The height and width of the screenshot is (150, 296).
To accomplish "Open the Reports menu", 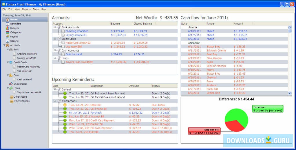I will coord(26,9).
